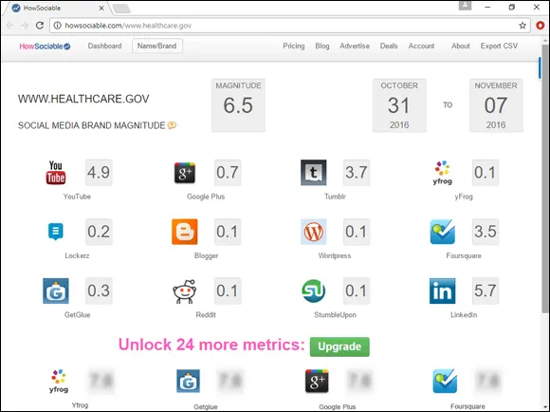The width and height of the screenshot is (550, 412).
Task: Click the Reddit label text
Action: click(x=206, y=315)
